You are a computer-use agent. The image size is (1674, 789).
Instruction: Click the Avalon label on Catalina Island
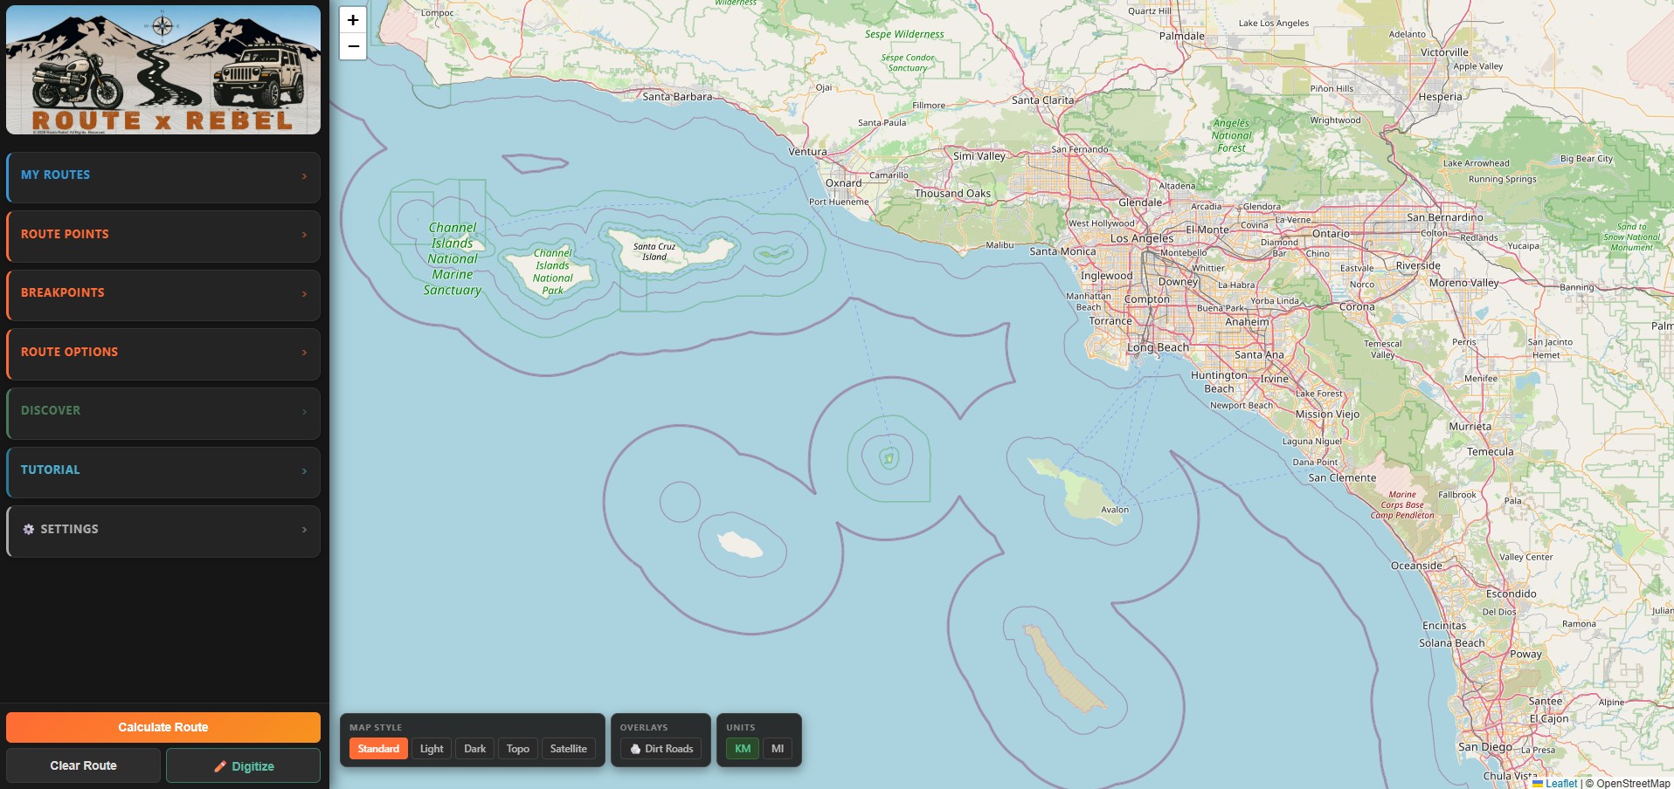tap(1115, 510)
